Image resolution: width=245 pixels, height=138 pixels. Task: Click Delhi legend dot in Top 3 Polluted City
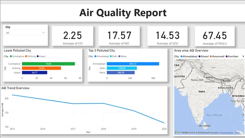111,56
